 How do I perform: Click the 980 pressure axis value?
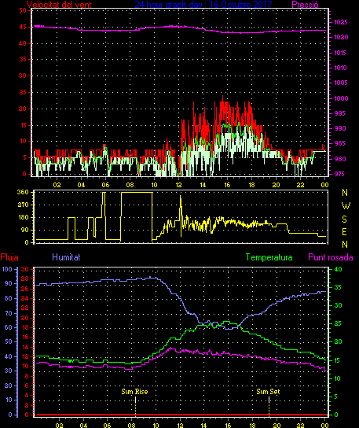coord(340,159)
